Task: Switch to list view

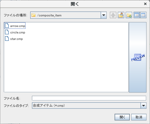Action: [137, 15]
